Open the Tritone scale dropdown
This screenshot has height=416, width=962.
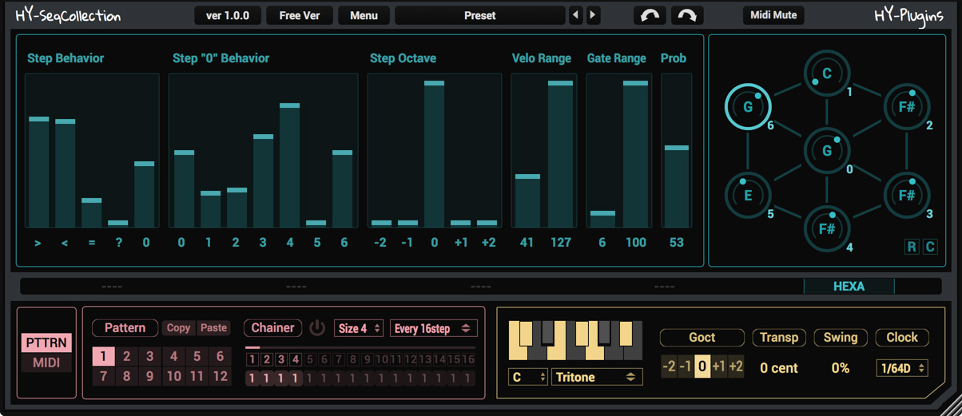point(596,377)
